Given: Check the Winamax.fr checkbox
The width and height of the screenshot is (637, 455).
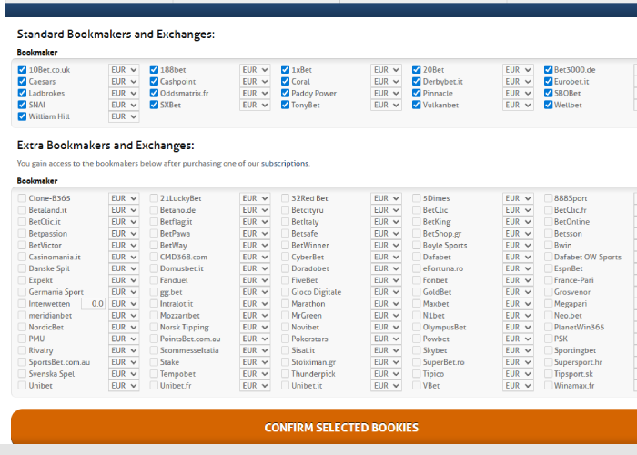Looking at the screenshot, I should pos(548,386).
